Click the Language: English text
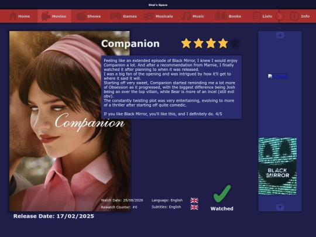Image resolution: width=316 pixels, height=237 pixels. coord(167,200)
